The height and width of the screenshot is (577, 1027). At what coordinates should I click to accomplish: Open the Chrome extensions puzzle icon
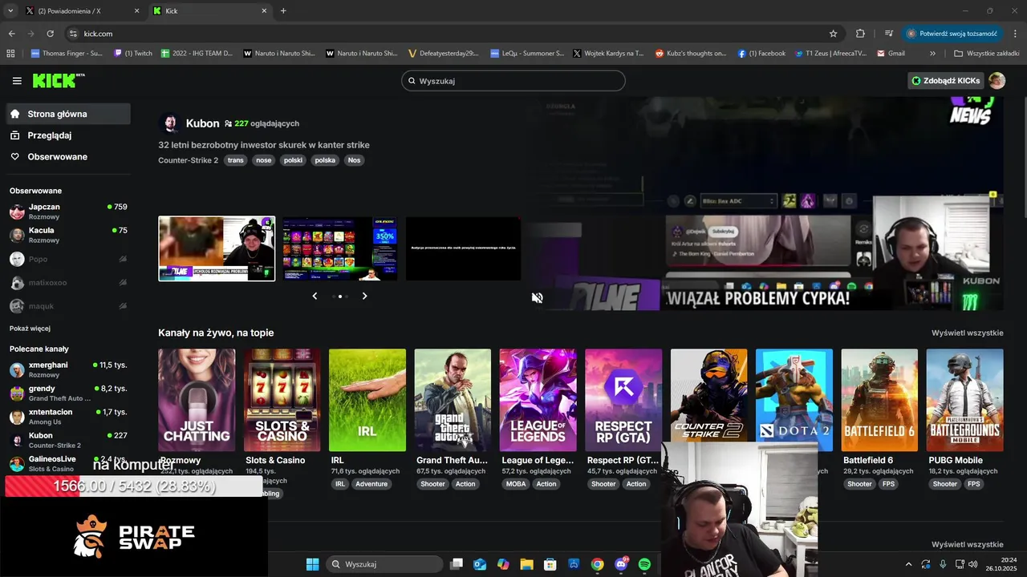(x=860, y=34)
